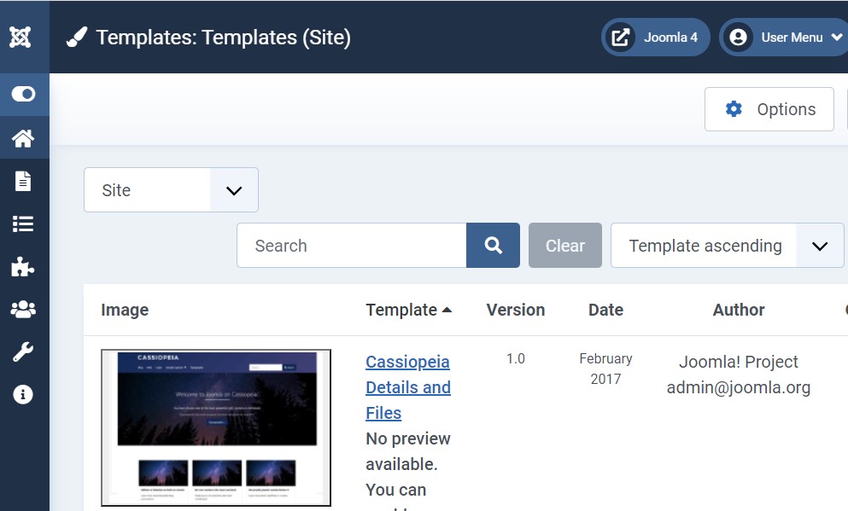
Task: Open the Content file icon in sidebar
Action: [x=23, y=181]
